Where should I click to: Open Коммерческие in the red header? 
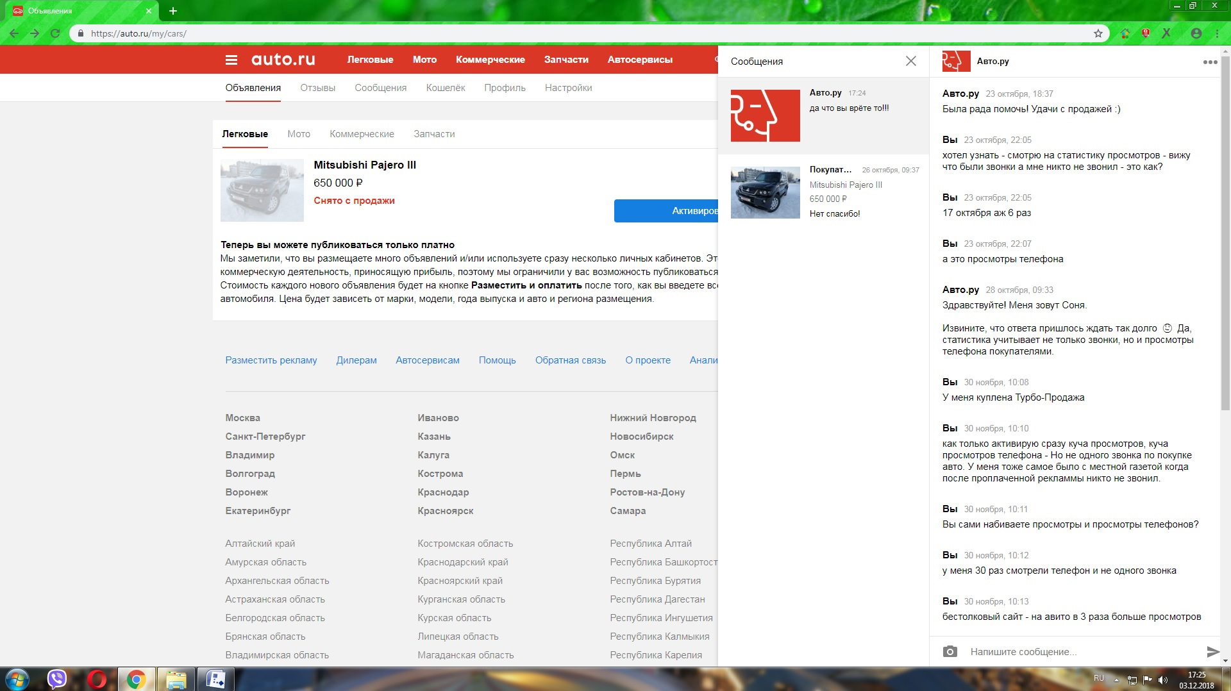(x=490, y=60)
